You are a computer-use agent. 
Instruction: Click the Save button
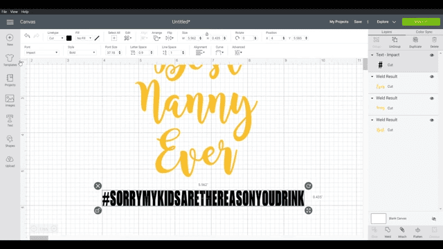(358, 21)
